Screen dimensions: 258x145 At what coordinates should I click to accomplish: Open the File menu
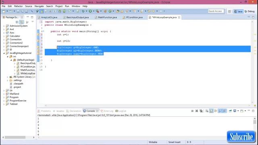pos(4,6)
